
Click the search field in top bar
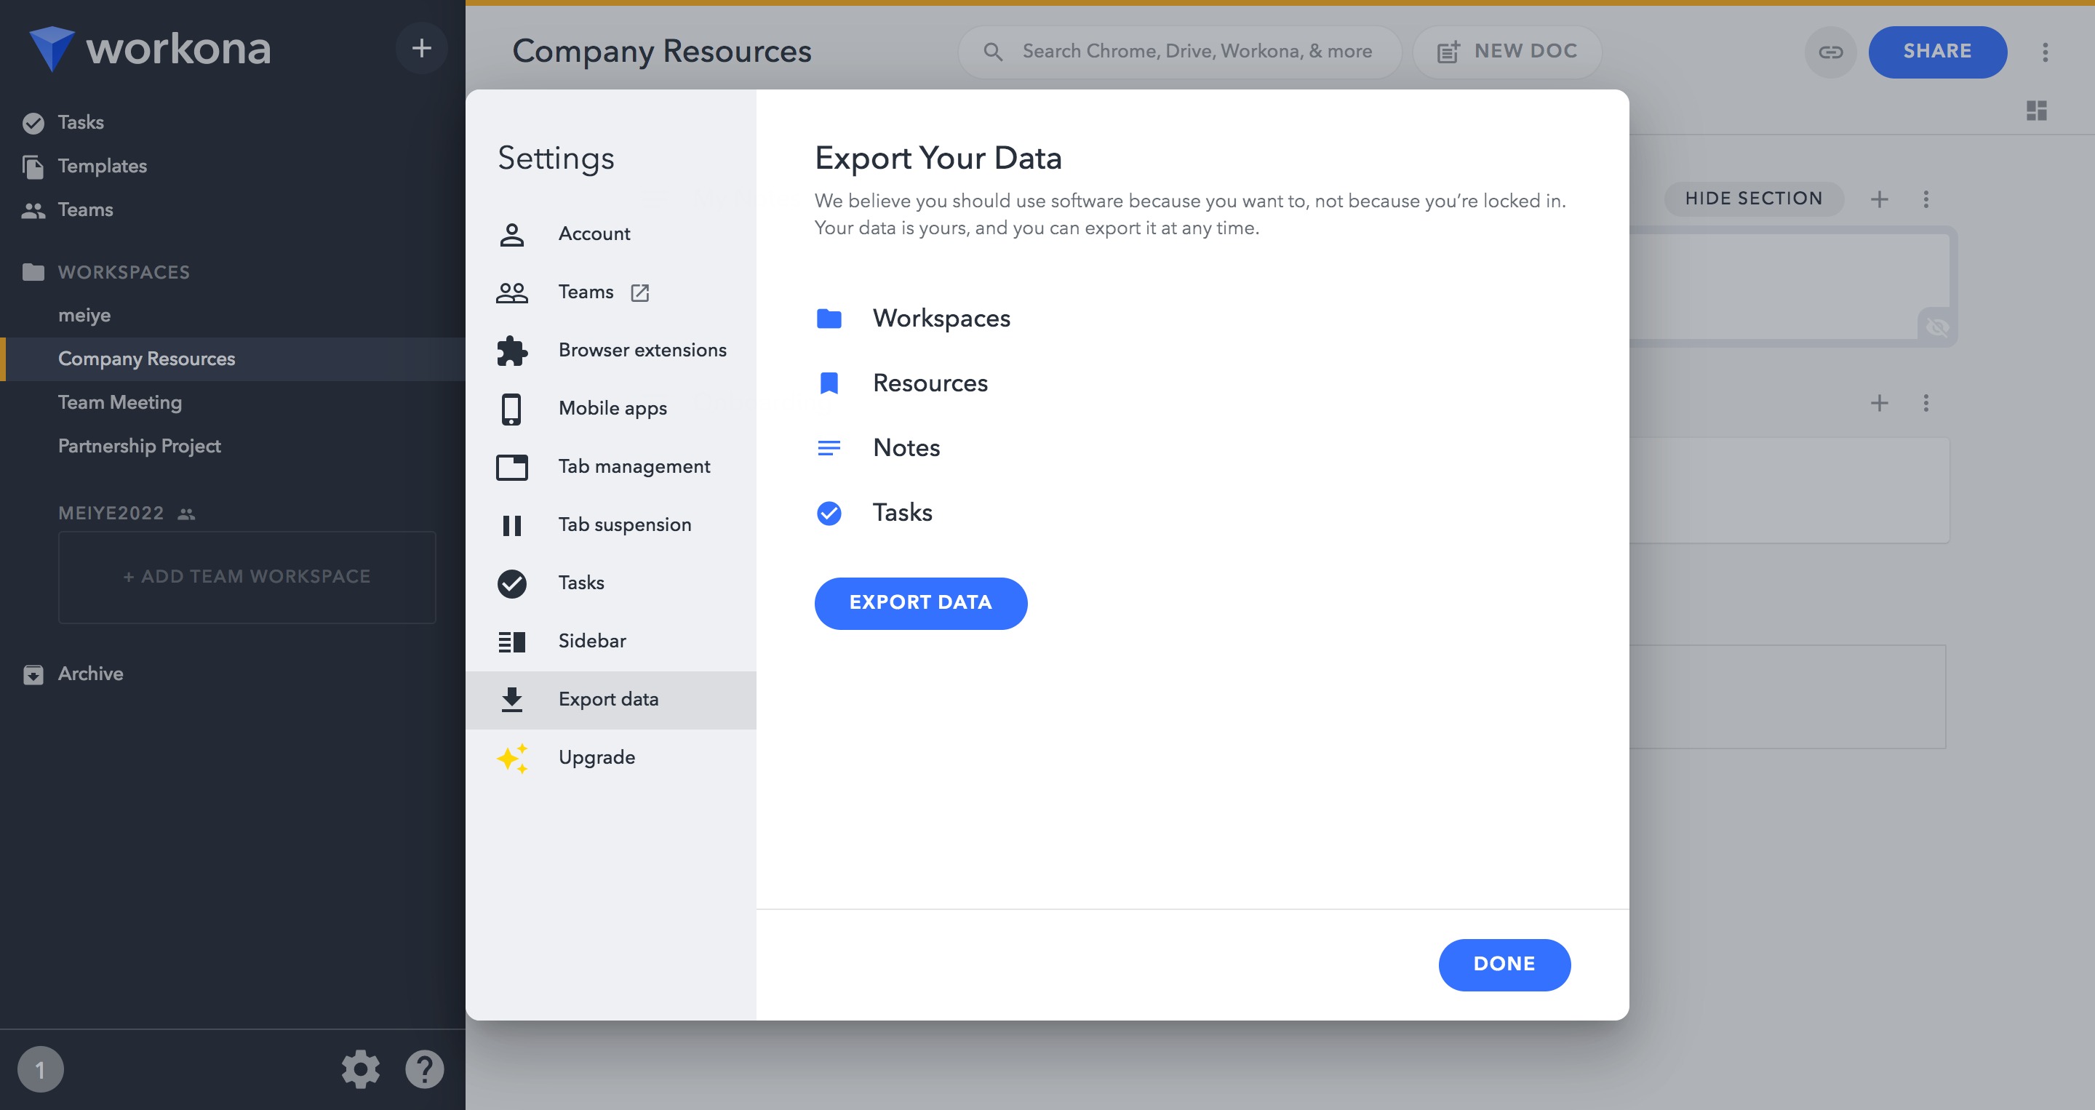click(1179, 51)
